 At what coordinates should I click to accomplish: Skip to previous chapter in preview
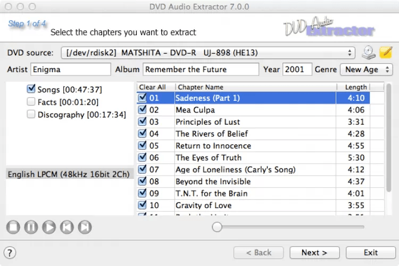click(x=67, y=227)
